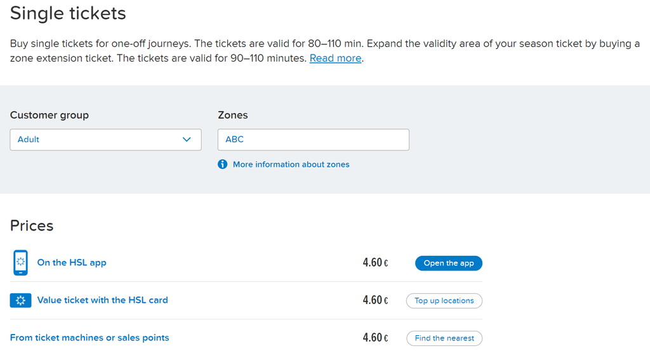Click the Open the app button
Screen dimensions: 650x353
click(449, 263)
